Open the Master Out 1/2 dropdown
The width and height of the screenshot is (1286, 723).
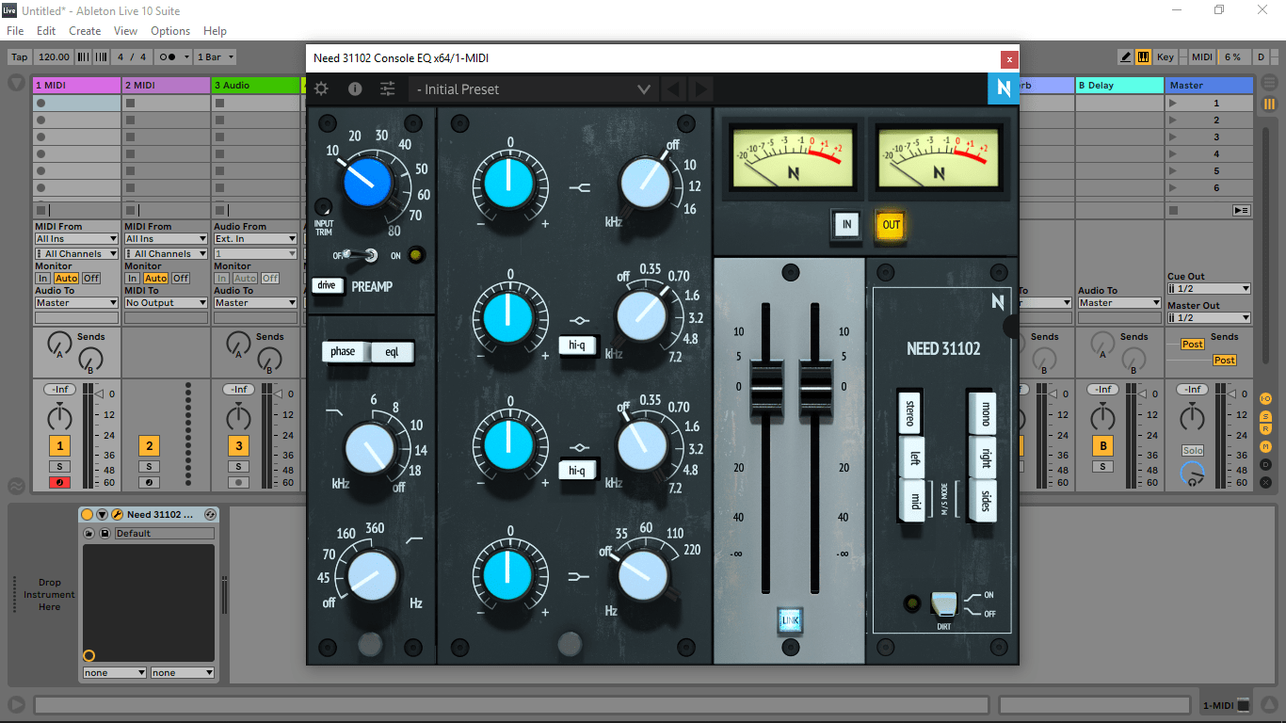[x=1209, y=318]
